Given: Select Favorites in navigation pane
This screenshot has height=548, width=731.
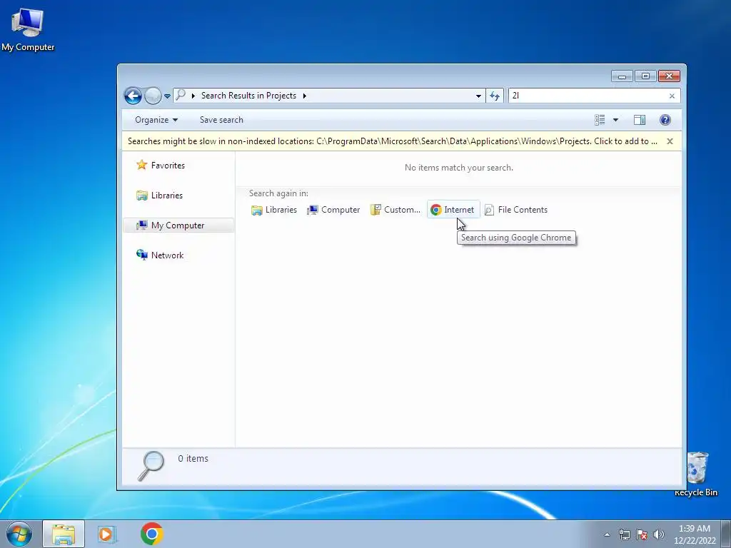Looking at the screenshot, I should click(x=161, y=166).
